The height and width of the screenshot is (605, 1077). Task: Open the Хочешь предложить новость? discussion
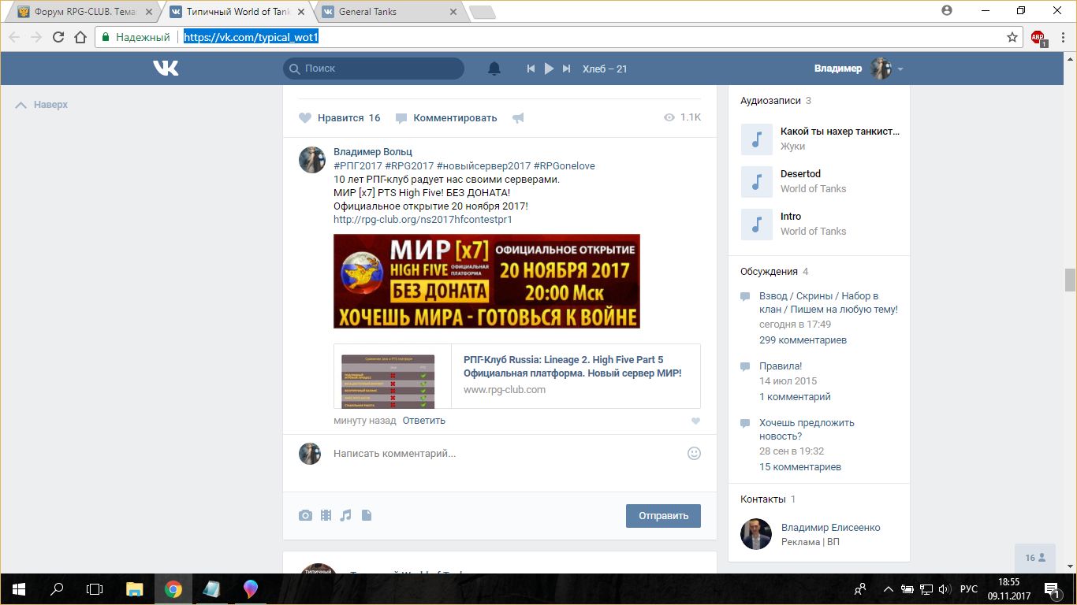[807, 429]
